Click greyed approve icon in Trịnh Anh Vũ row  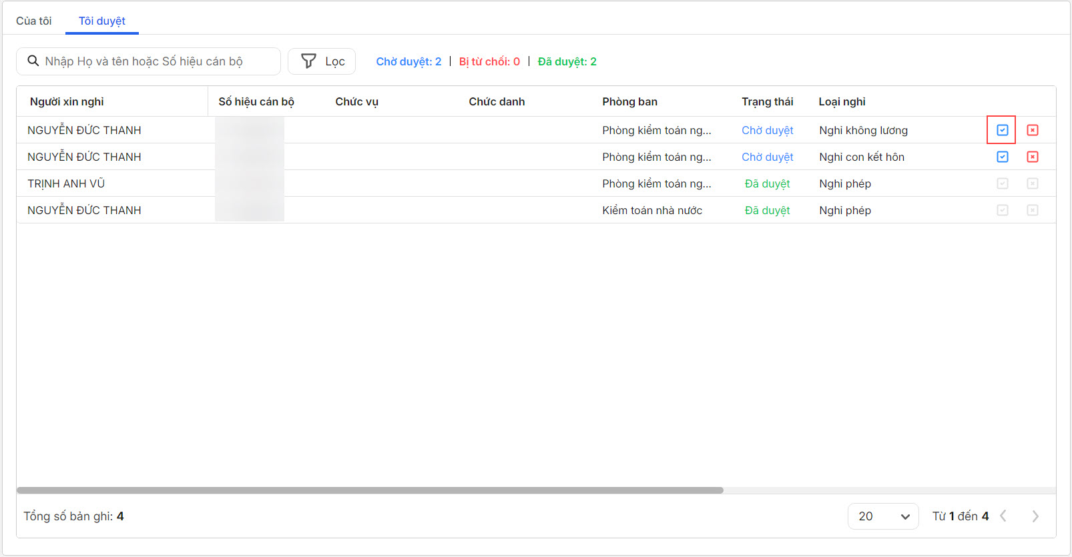point(1002,183)
